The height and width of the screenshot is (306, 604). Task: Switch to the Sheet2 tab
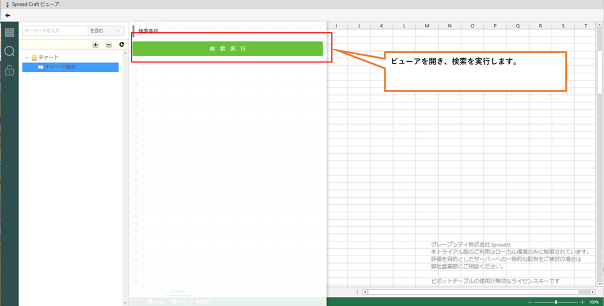(x=178, y=291)
